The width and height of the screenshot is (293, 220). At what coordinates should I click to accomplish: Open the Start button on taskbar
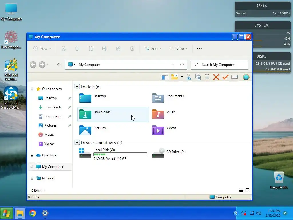(7, 213)
